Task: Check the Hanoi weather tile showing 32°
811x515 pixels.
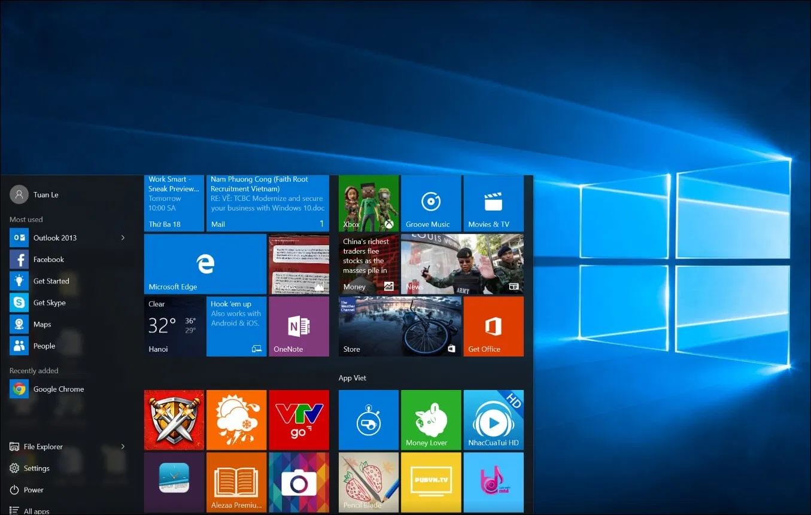Action: pyautogui.click(x=174, y=326)
